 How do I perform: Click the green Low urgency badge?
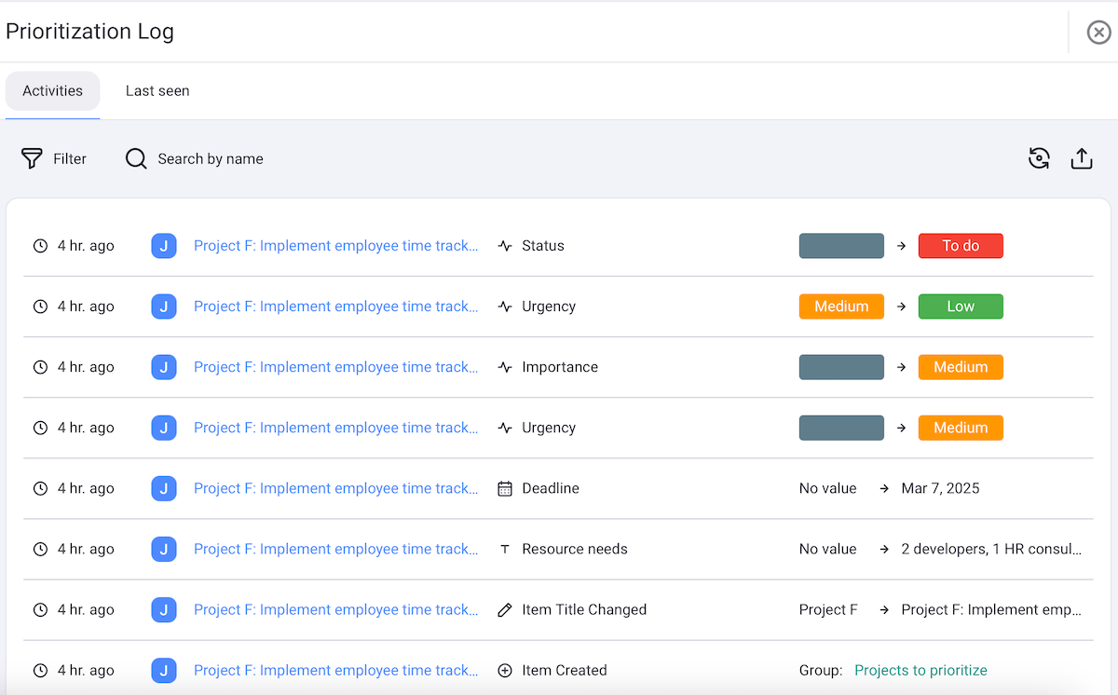click(961, 306)
